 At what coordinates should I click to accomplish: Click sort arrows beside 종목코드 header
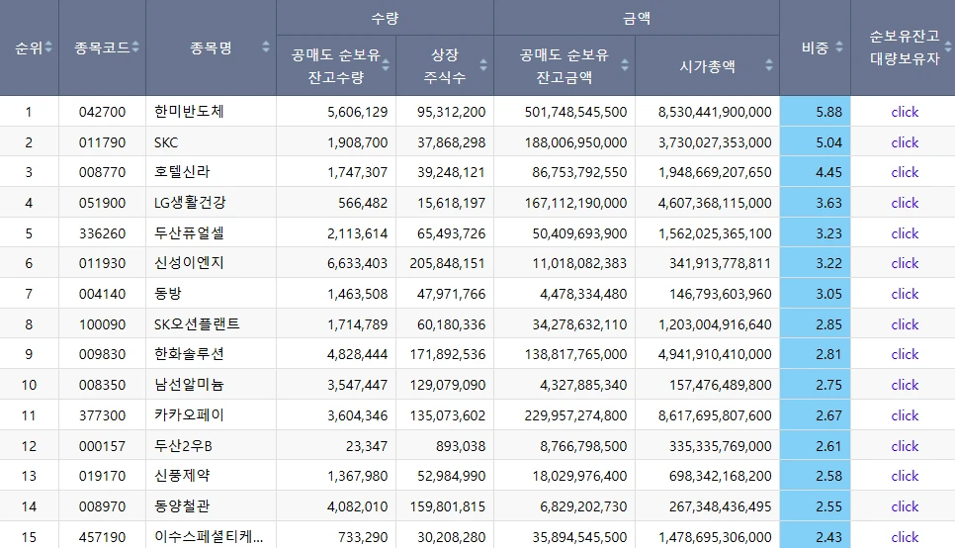(x=135, y=47)
